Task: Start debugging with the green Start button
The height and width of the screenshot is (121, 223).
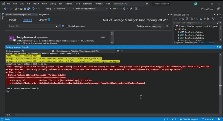Action: tap(113, 9)
